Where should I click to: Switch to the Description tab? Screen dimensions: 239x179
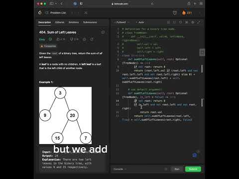44,22
